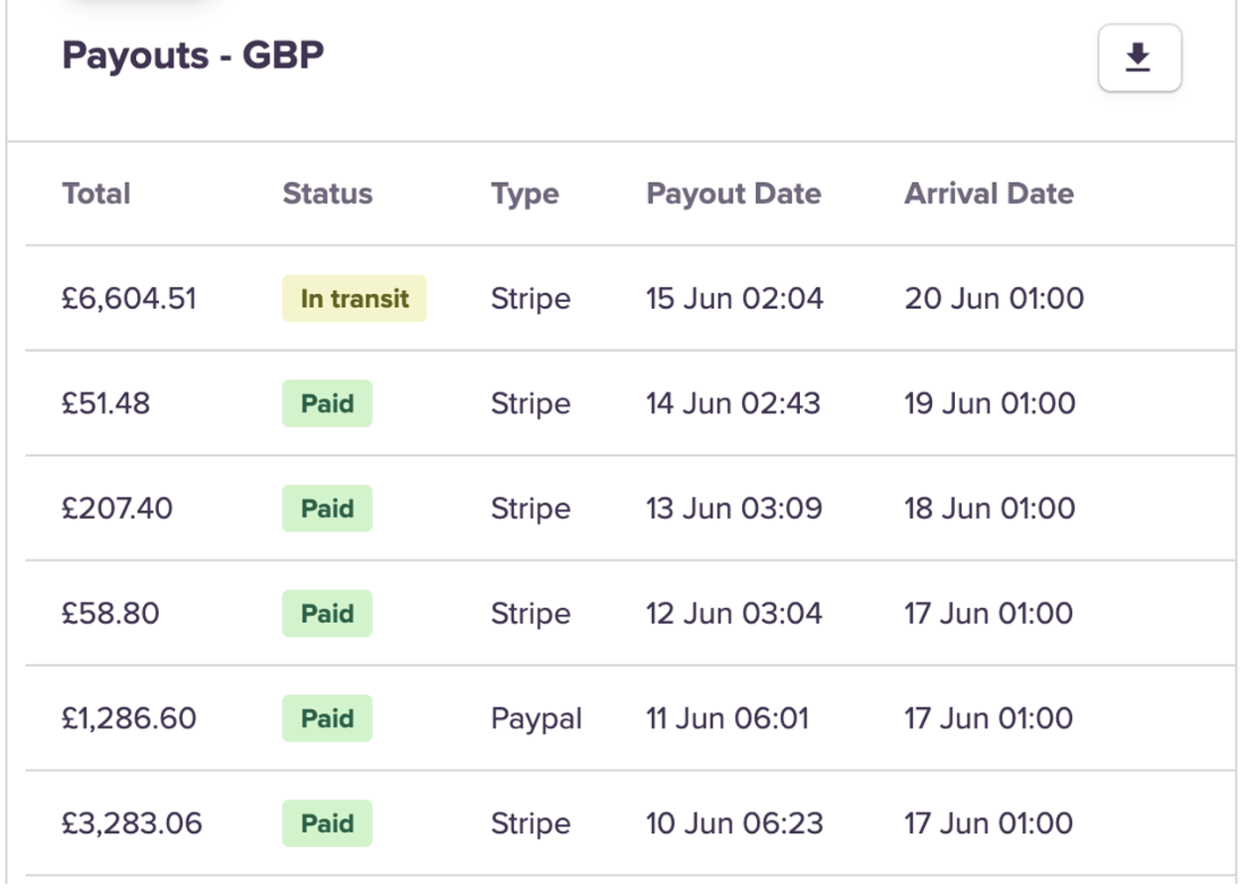This screenshot has height=892, width=1242.
Task: Click the 15 Jun 02:04 payout date
Action: pyautogui.click(x=734, y=299)
